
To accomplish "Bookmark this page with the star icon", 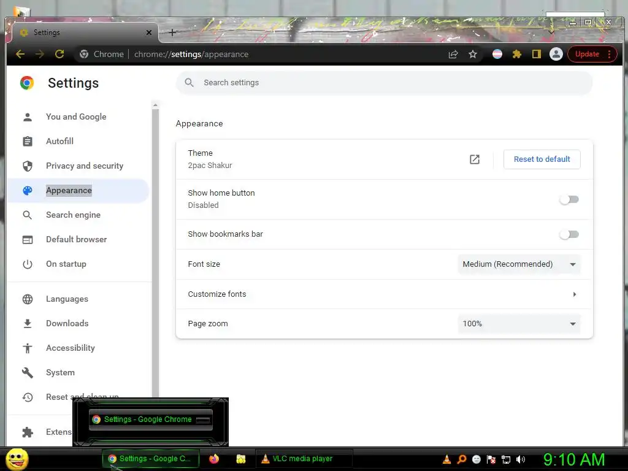I will pyautogui.click(x=473, y=54).
